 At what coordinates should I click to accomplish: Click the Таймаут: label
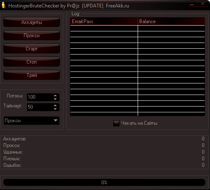[13, 106]
